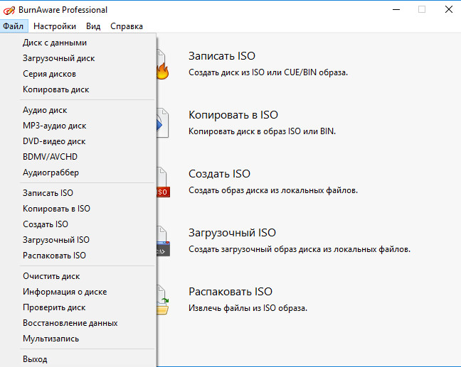
Task: Open Информация о диске from menu
Action: click(x=78, y=292)
